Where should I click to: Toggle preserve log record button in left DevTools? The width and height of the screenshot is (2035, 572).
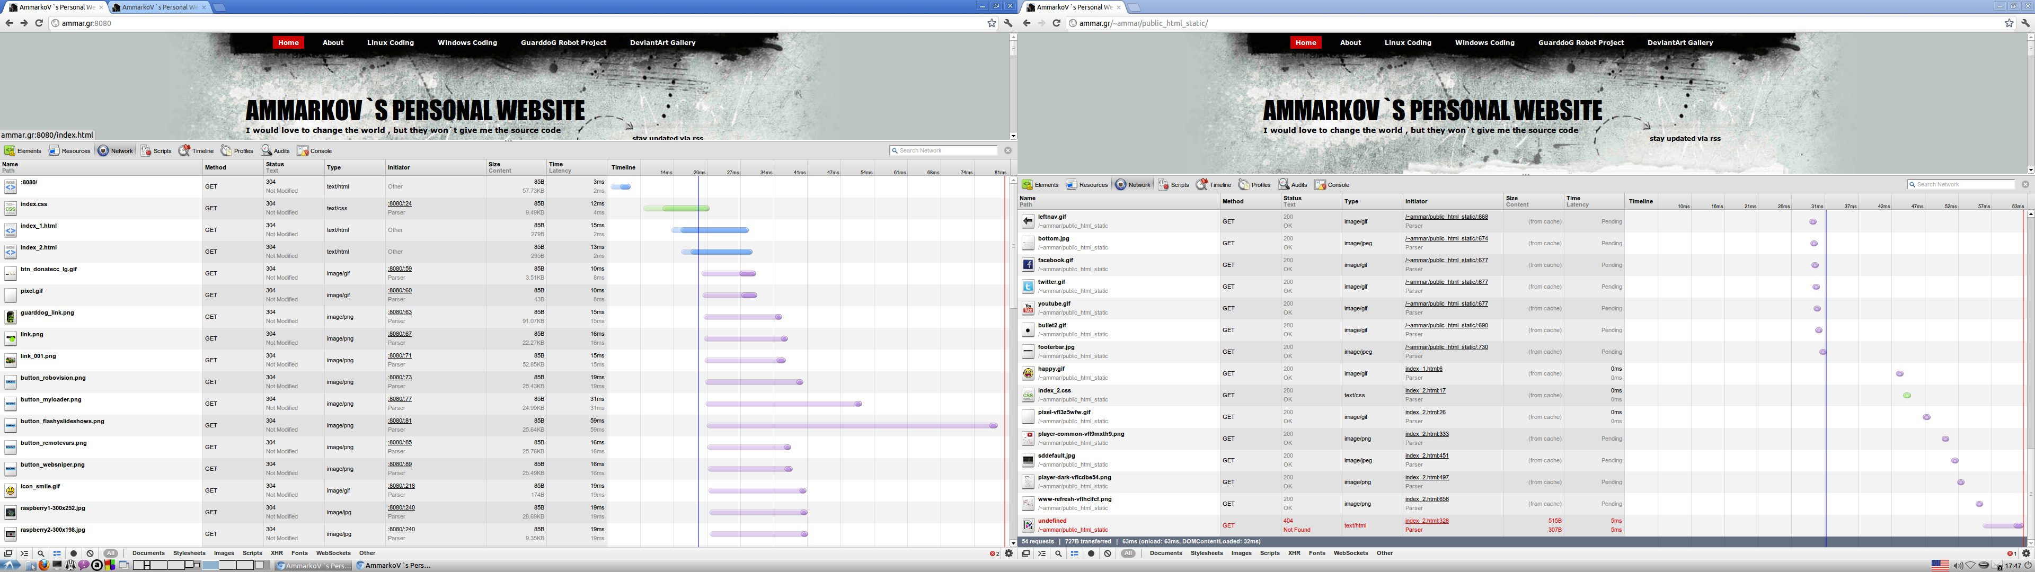[x=74, y=554]
